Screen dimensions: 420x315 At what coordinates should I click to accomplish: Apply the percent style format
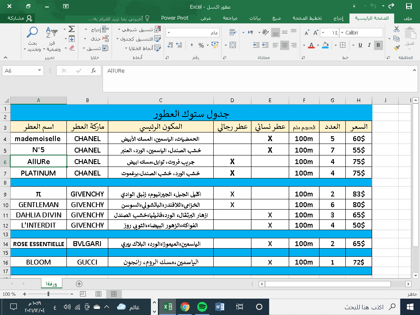click(201, 45)
